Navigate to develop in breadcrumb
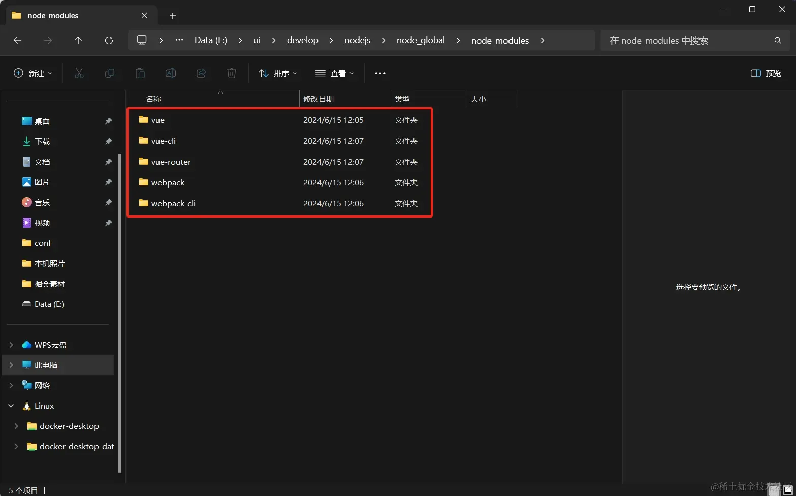796x496 pixels. (303, 40)
